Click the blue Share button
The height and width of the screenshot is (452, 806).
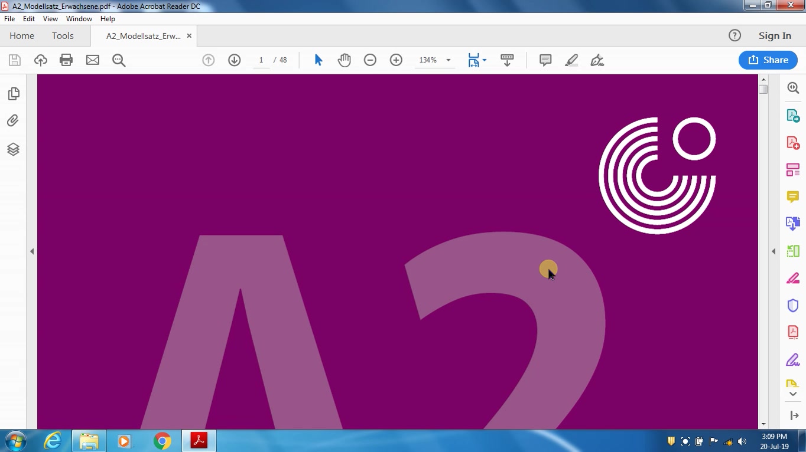768,60
